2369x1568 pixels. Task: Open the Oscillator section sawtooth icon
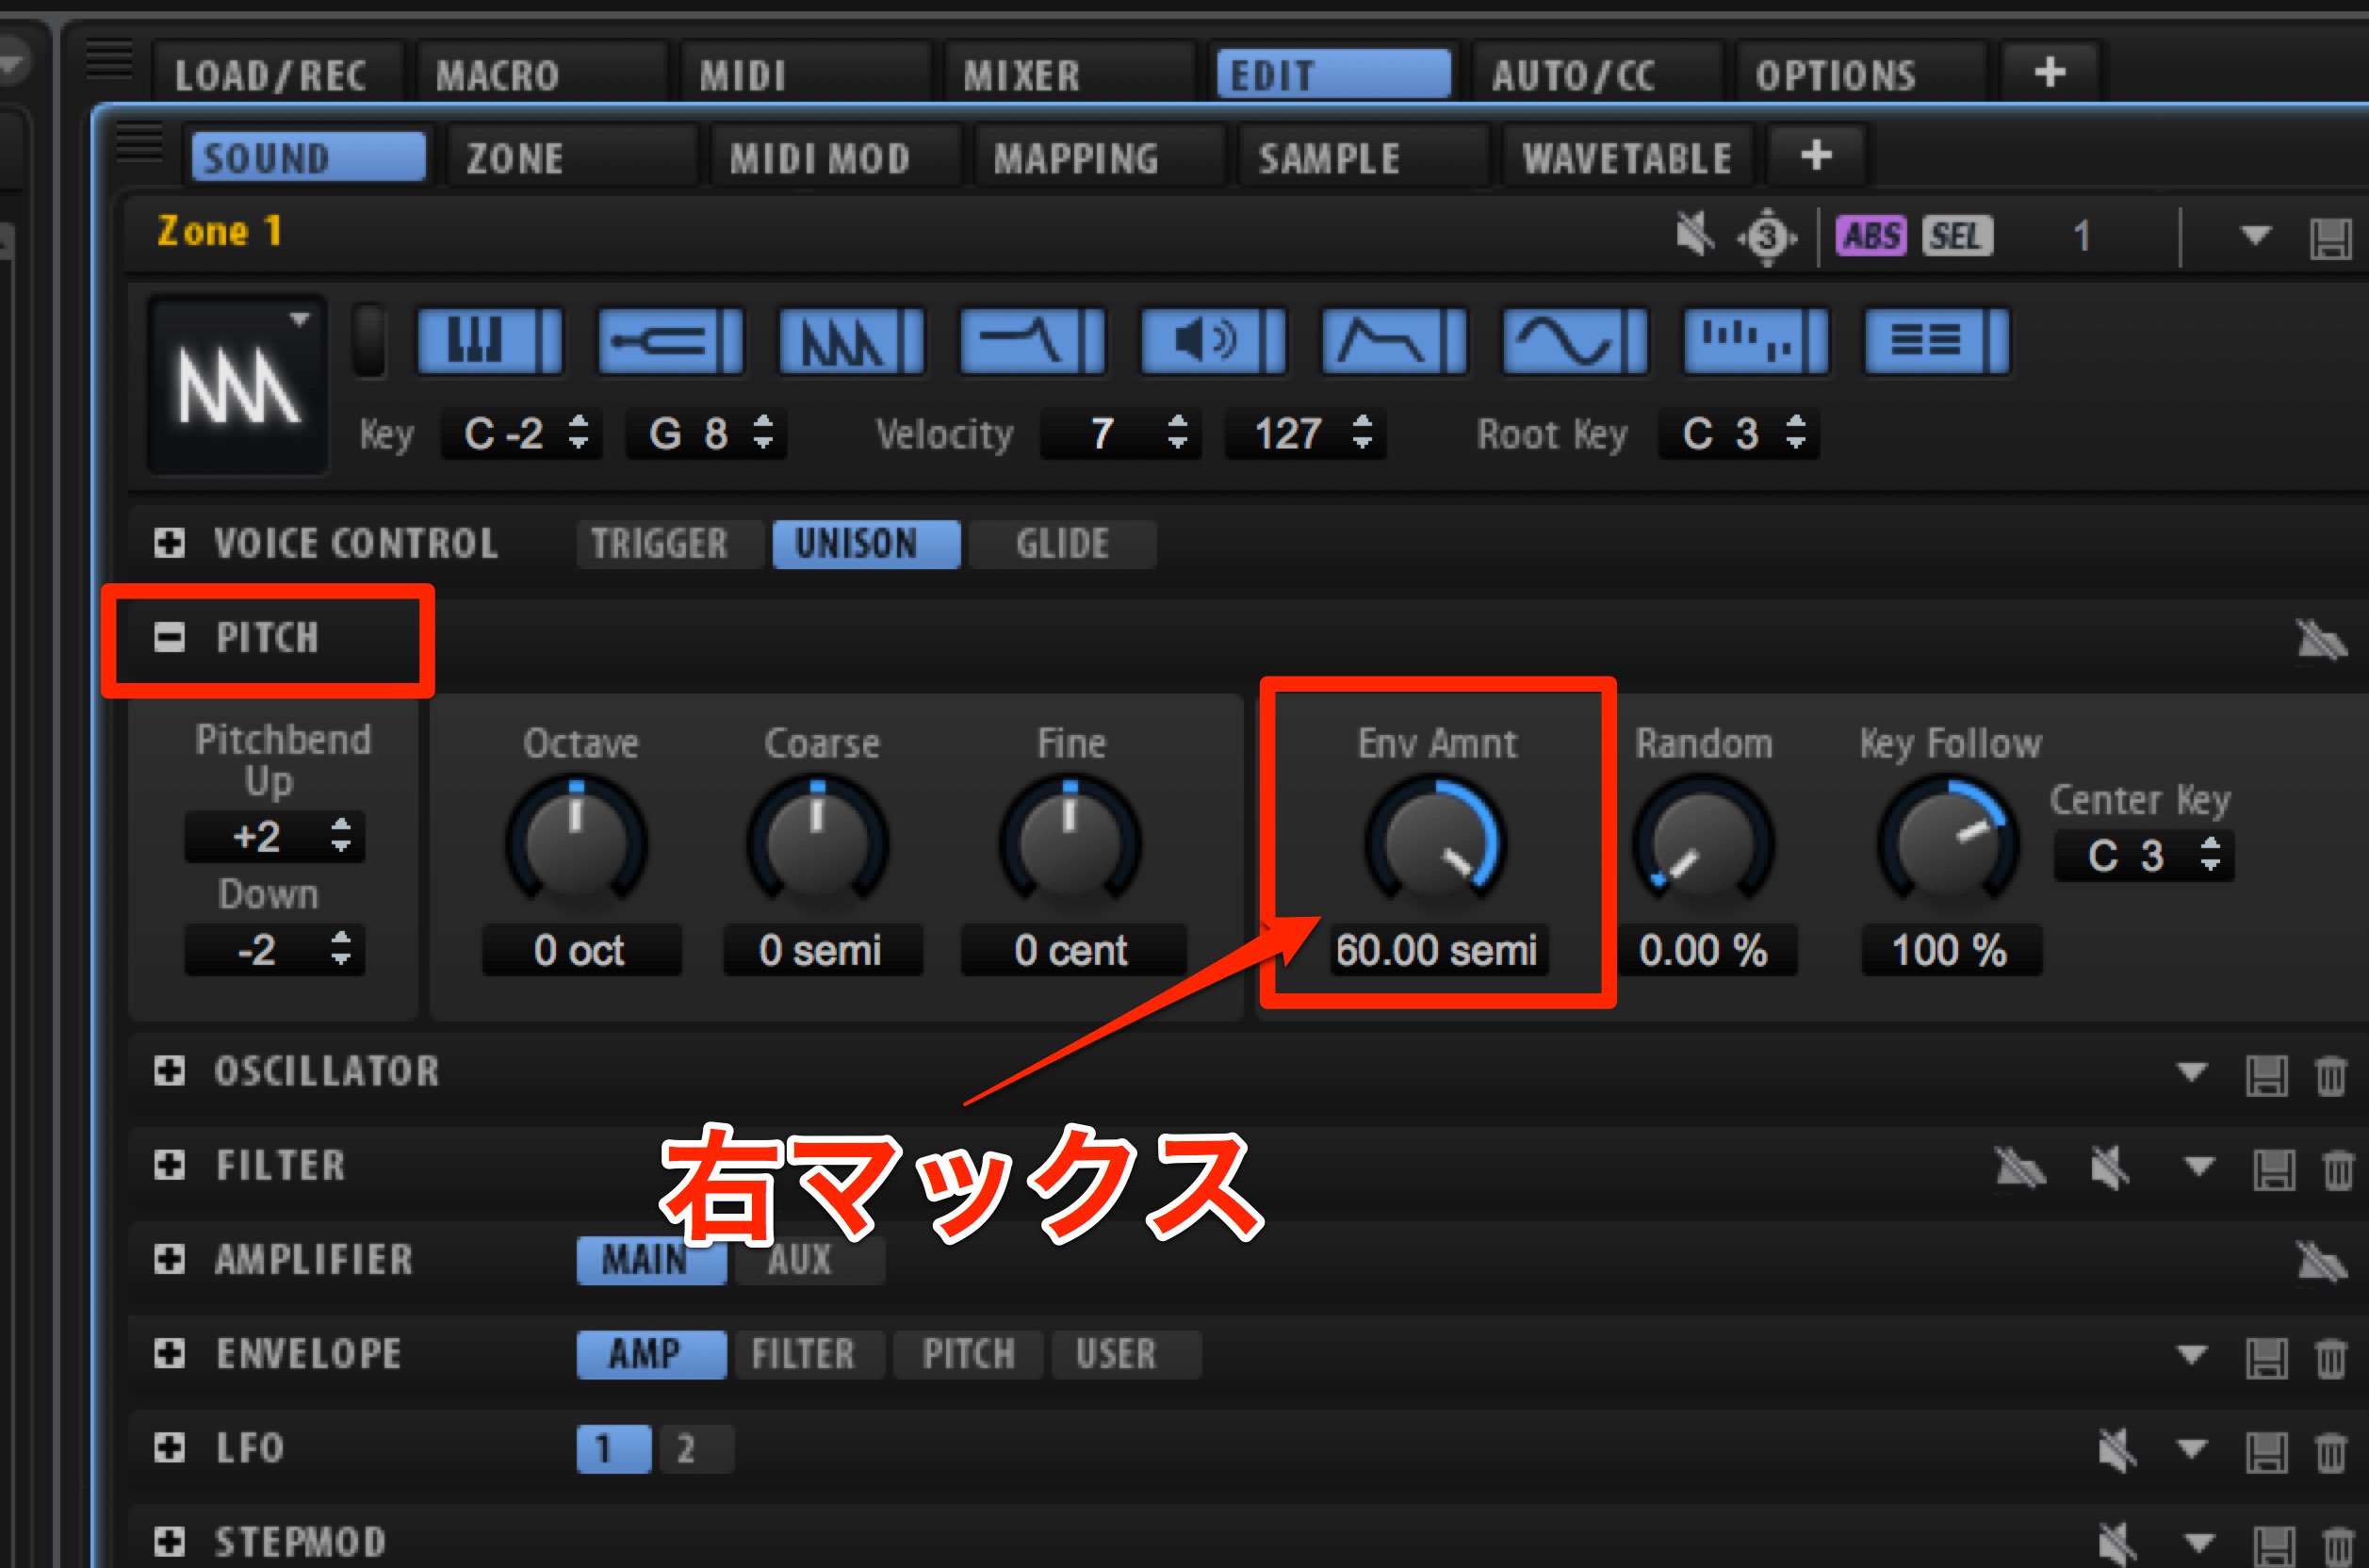[x=852, y=341]
